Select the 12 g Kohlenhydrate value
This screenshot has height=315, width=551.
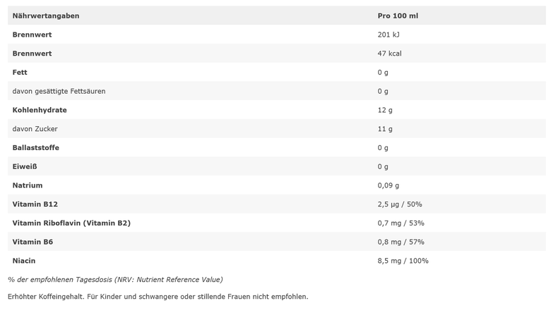(x=385, y=110)
